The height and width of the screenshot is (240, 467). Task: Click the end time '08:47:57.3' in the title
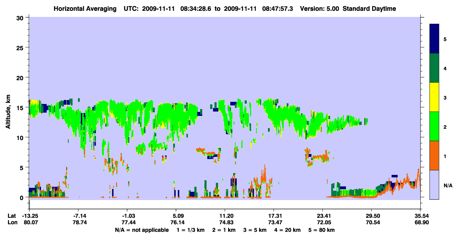277,9
